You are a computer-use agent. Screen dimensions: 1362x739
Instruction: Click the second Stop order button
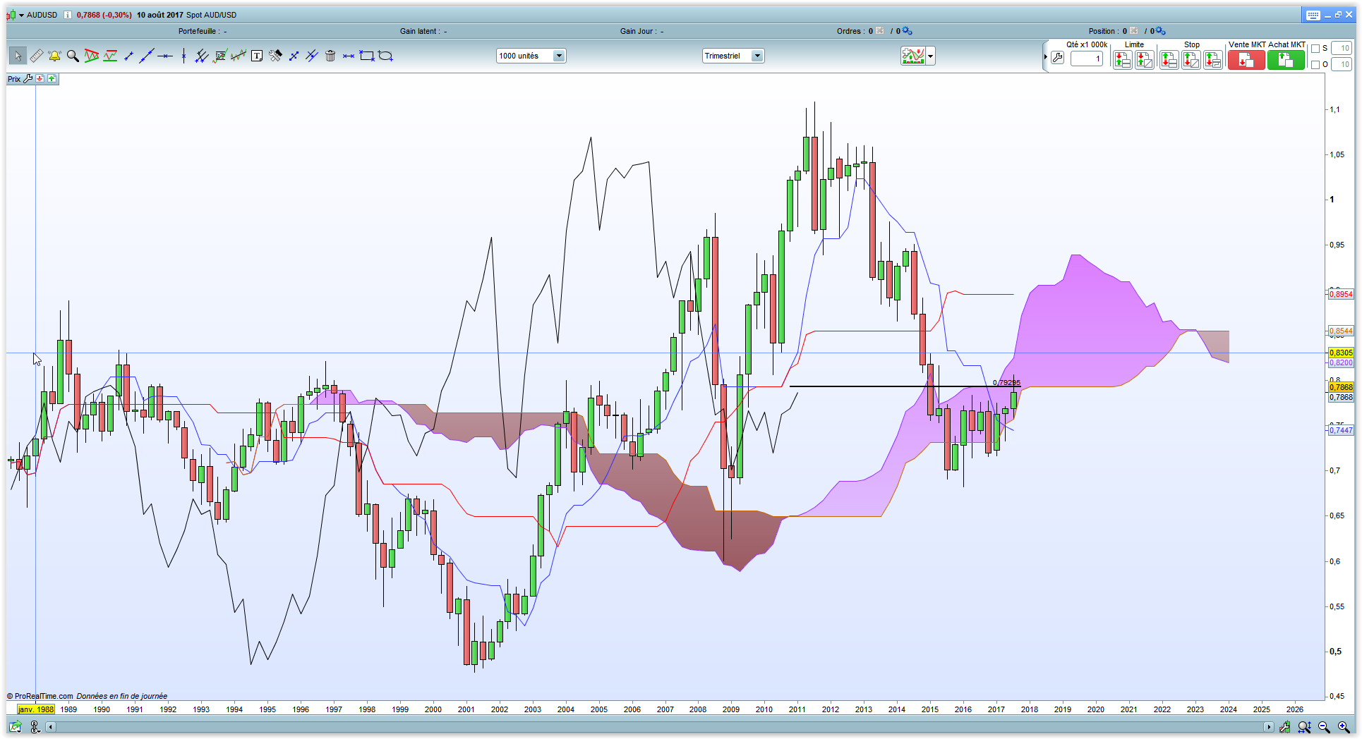1191,60
